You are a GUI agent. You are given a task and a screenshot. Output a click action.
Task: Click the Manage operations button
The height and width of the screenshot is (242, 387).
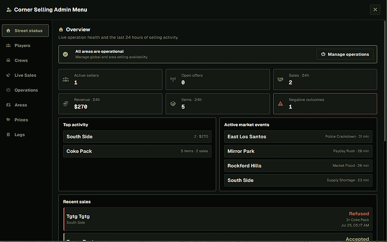[x=345, y=54]
